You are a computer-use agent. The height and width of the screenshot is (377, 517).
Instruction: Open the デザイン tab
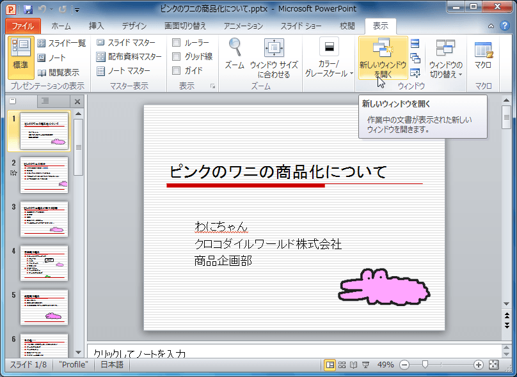click(134, 26)
